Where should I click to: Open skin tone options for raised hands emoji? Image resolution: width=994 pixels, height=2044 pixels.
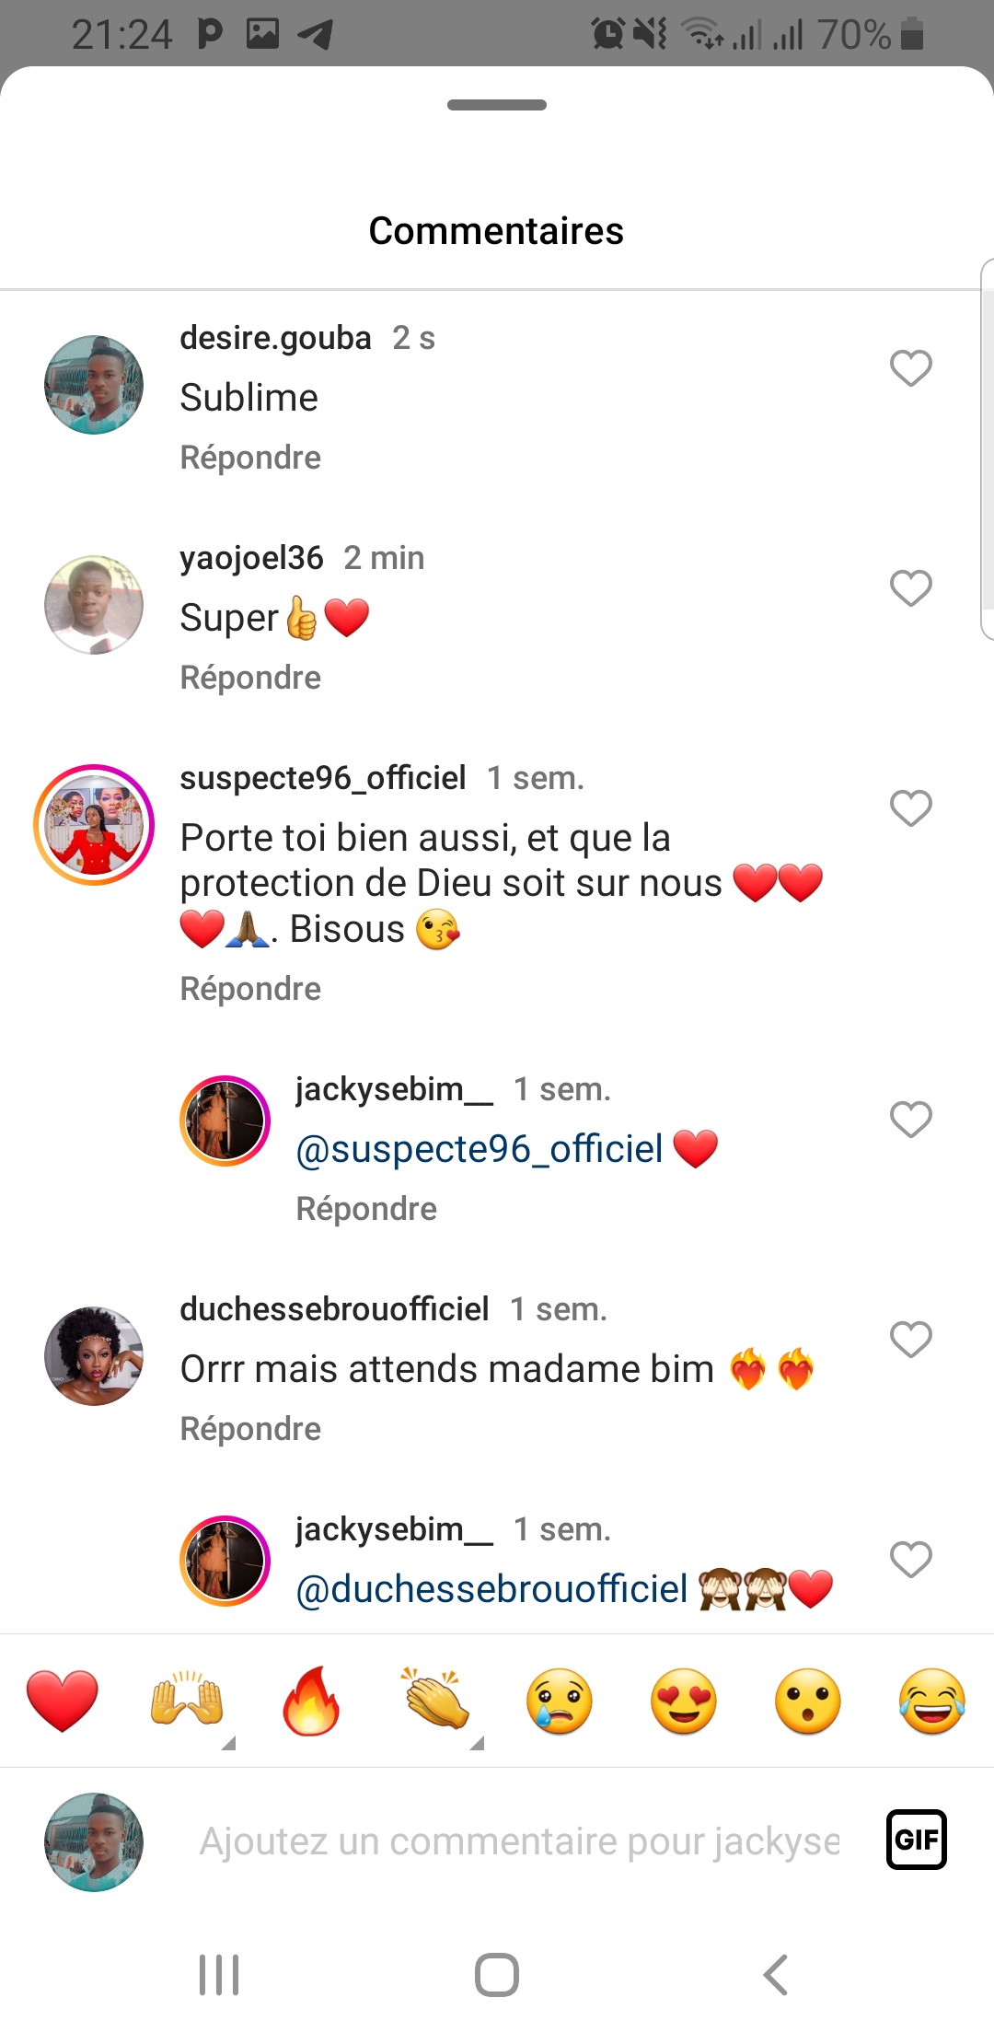tap(228, 1742)
